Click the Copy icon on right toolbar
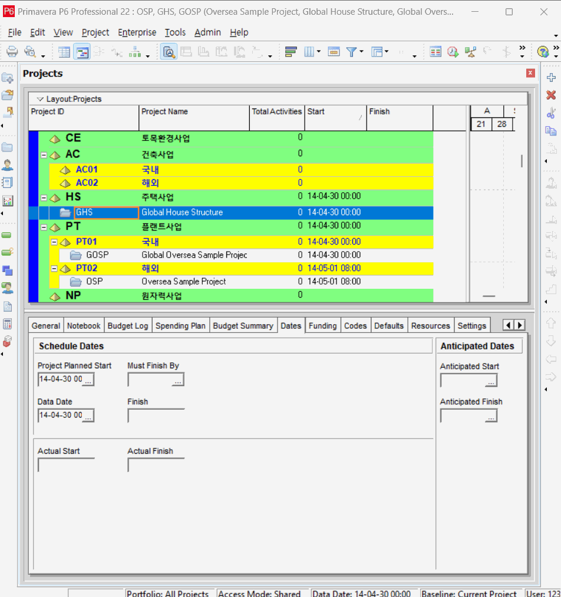This screenshot has width=561, height=597. (x=551, y=131)
